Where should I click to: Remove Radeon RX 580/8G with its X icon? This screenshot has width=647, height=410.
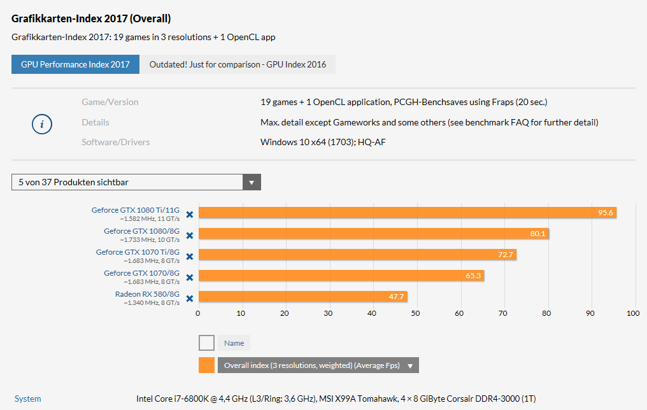pos(189,299)
